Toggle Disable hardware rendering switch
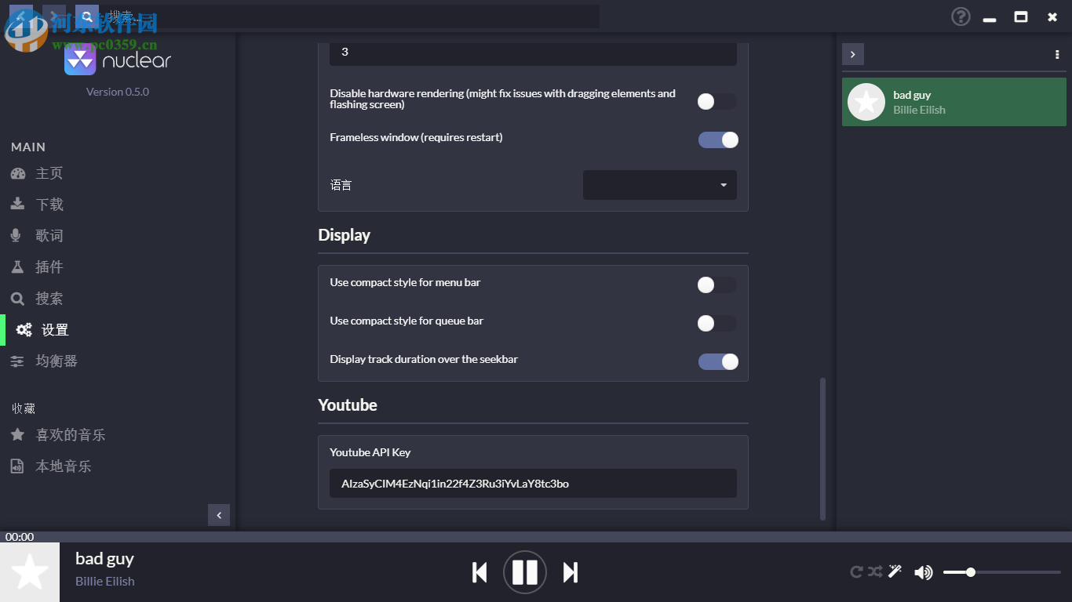This screenshot has width=1072, height=602. [x=717, y=101]
